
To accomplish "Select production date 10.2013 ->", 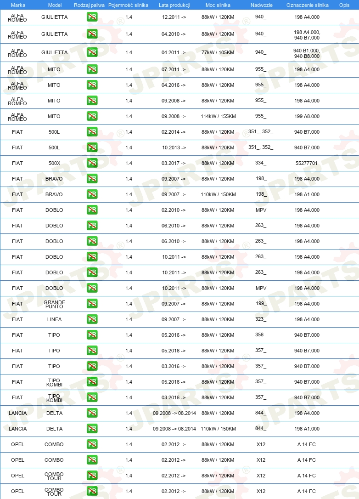I will click(174, 147).
